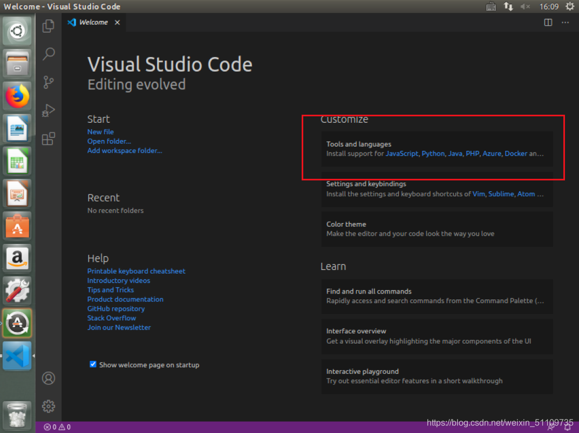Open System Settings from dock
Screen dimensions: 579x433
pos(17,290)
